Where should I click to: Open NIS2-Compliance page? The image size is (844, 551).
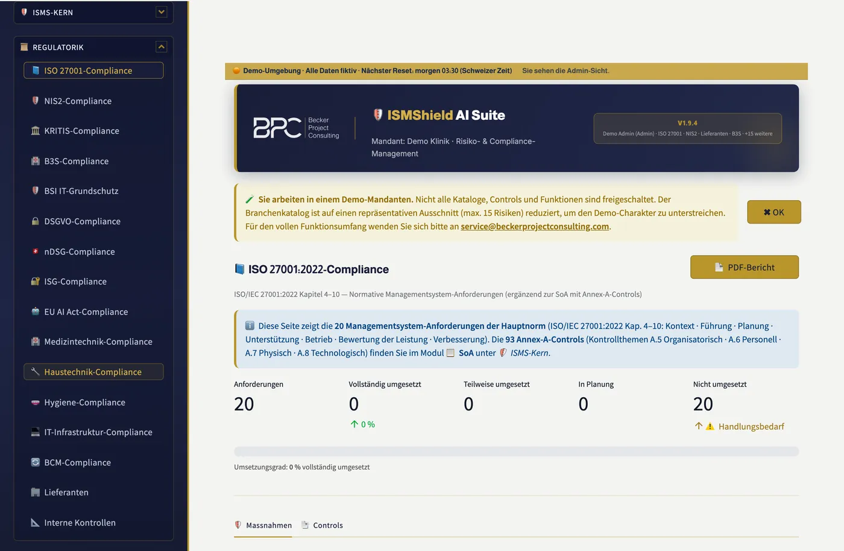tap(93, 101)
